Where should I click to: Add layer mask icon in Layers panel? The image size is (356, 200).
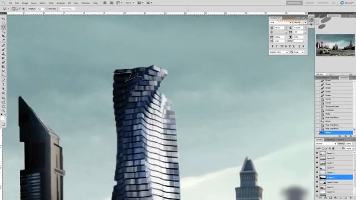tap(330, 198)
